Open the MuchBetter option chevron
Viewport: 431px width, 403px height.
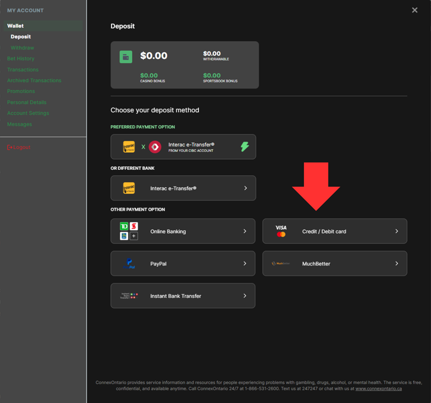(396, 264)
